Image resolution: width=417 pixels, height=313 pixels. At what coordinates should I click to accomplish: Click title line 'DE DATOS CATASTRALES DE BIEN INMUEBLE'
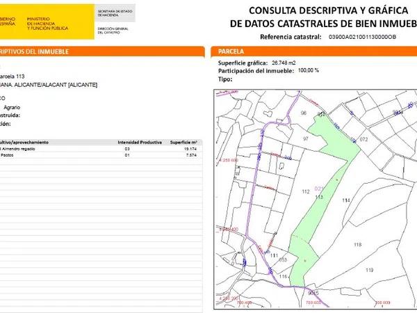click(x=323, y=24)
